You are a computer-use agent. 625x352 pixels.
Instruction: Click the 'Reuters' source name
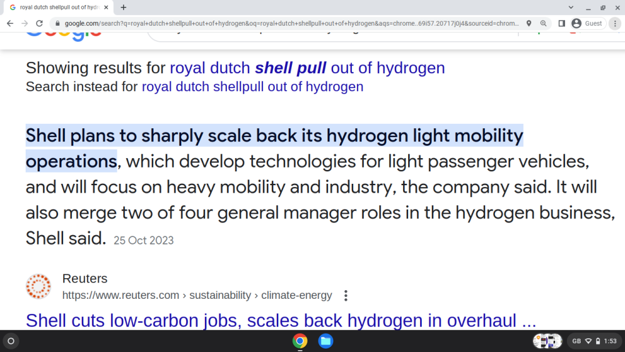click(85, 278)
